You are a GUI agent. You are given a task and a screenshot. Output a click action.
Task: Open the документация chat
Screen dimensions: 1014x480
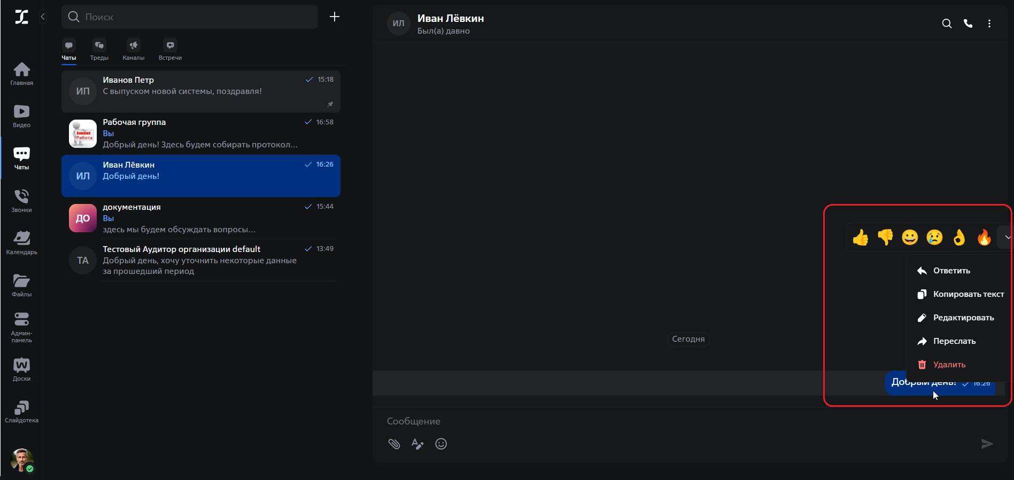point(201,218)
